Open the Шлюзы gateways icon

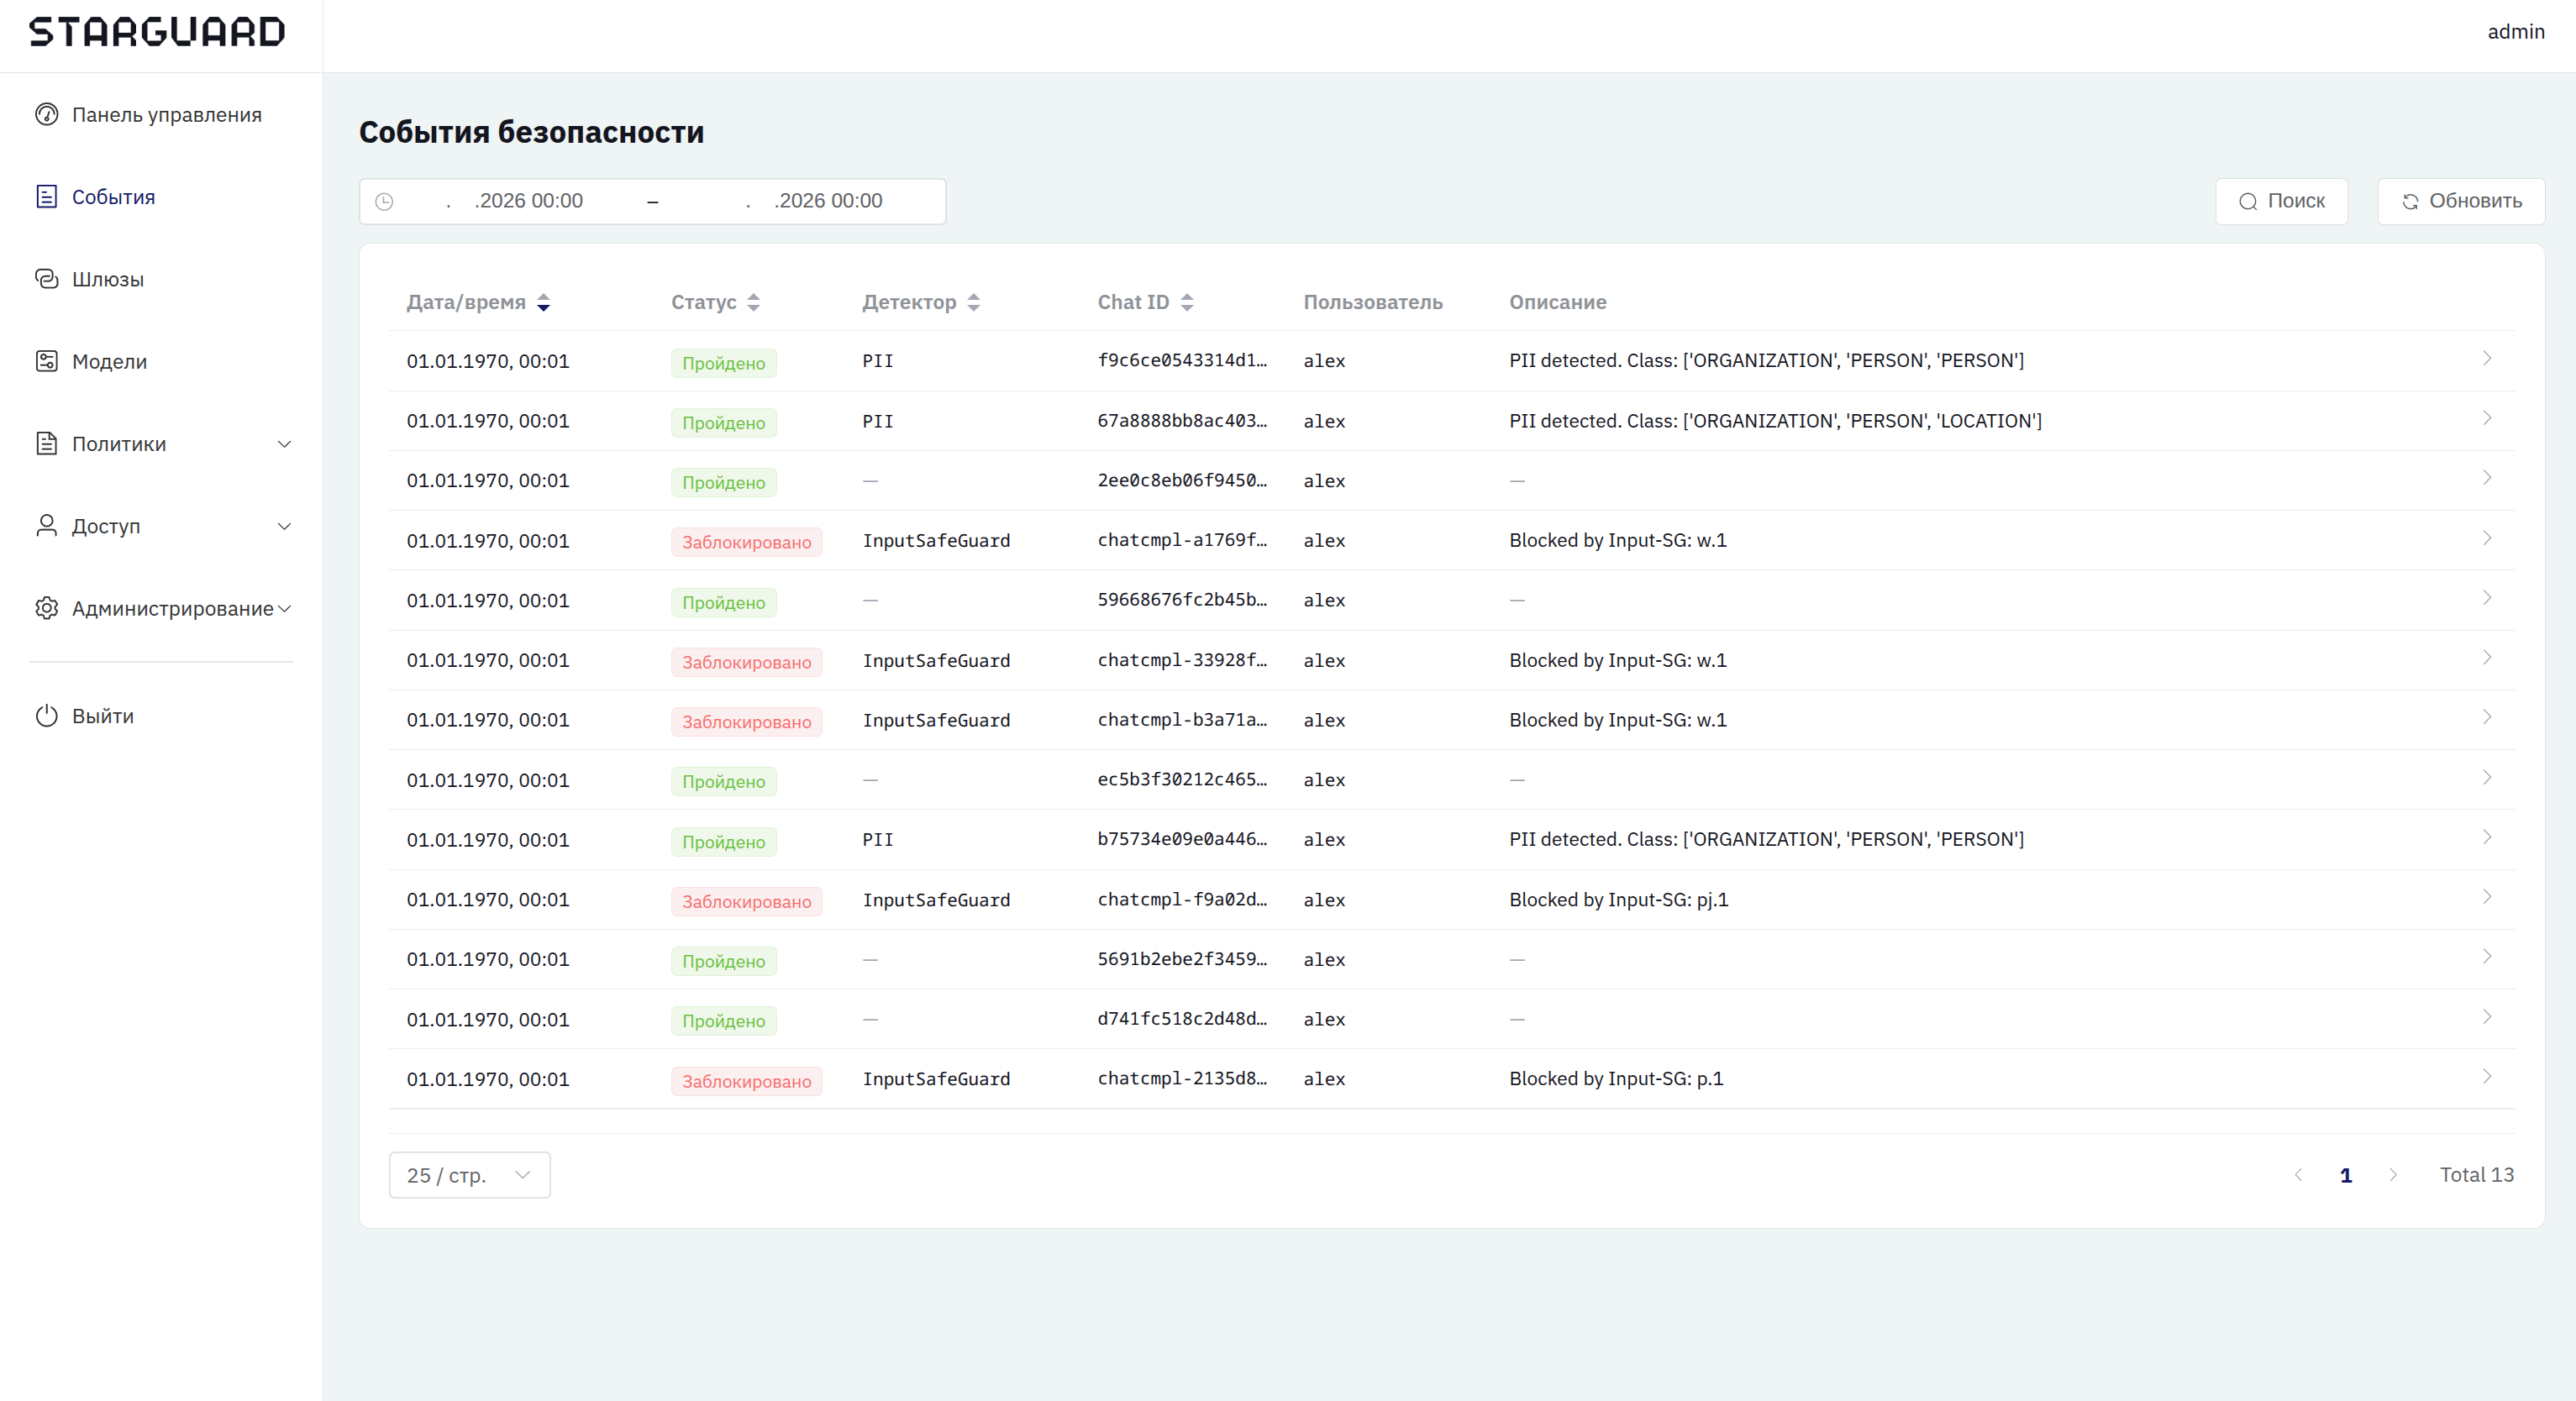[46, 279]
